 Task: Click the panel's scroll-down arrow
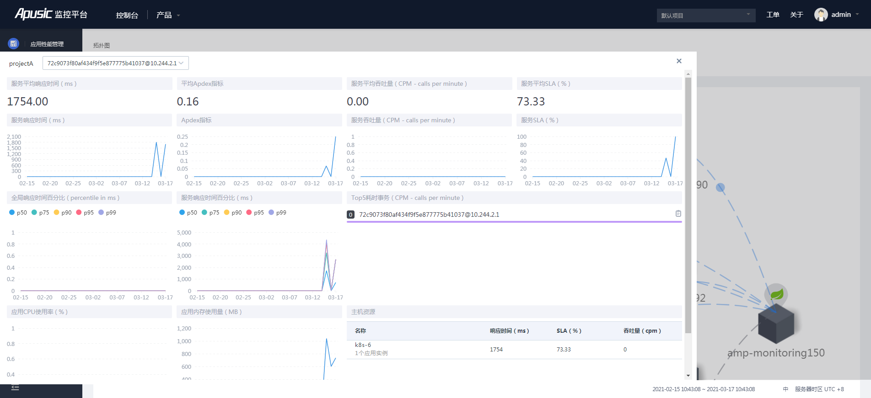(688, 376)
